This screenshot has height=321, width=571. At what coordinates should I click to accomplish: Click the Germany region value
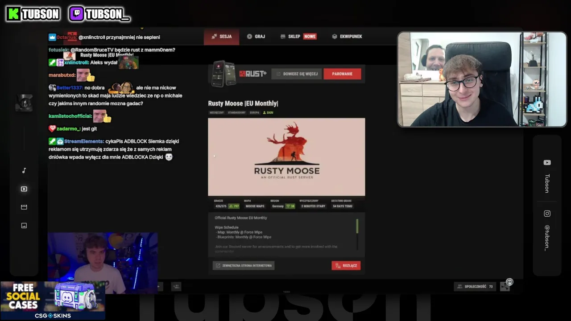coord(277,206)
